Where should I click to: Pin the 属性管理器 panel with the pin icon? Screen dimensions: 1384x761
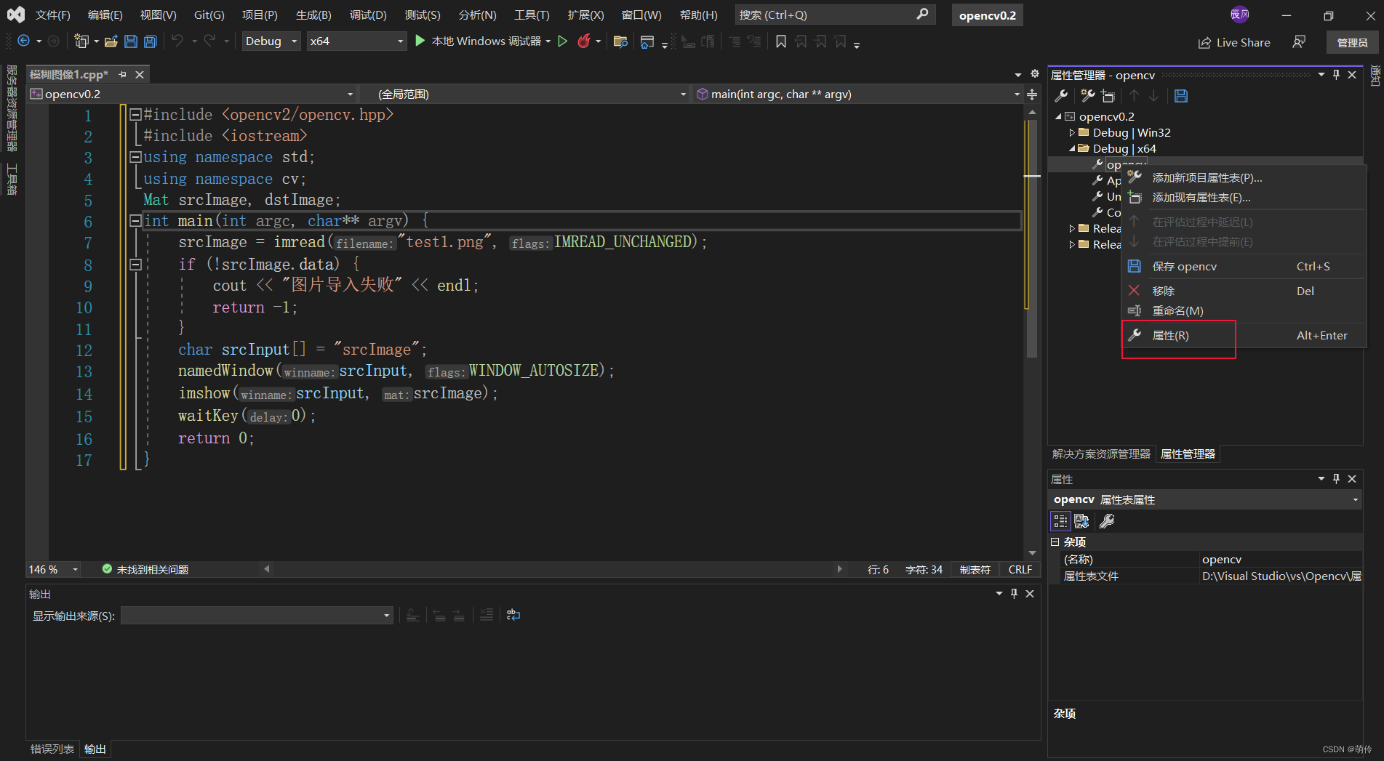(x=1336, y=74)
